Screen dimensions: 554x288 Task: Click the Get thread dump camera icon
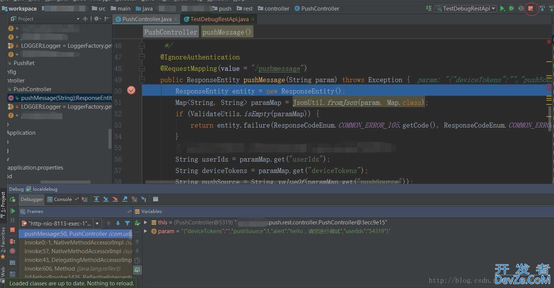12,263
